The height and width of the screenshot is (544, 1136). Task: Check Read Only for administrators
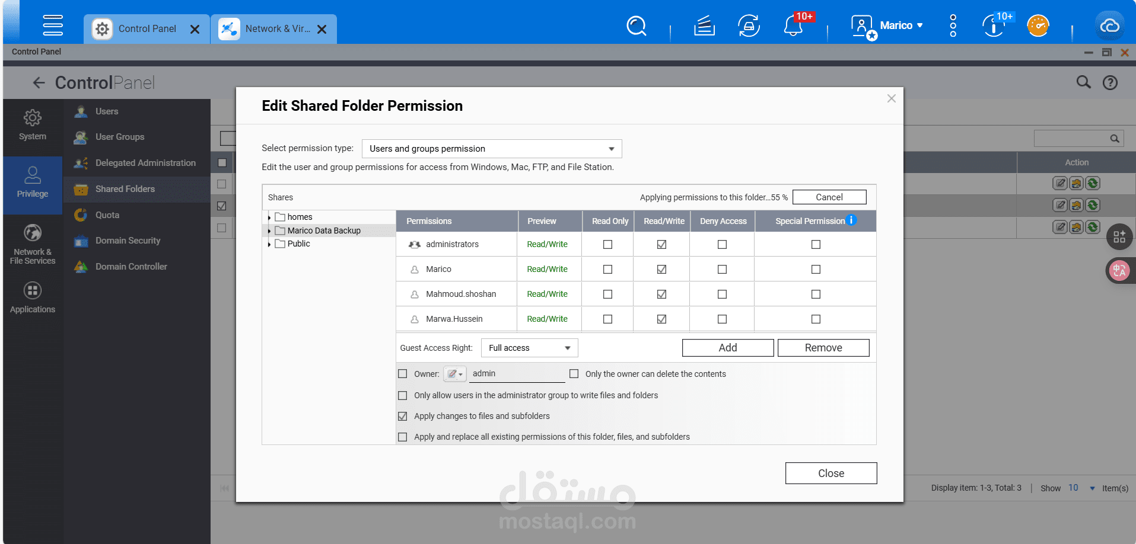click(x=607, y=244)
